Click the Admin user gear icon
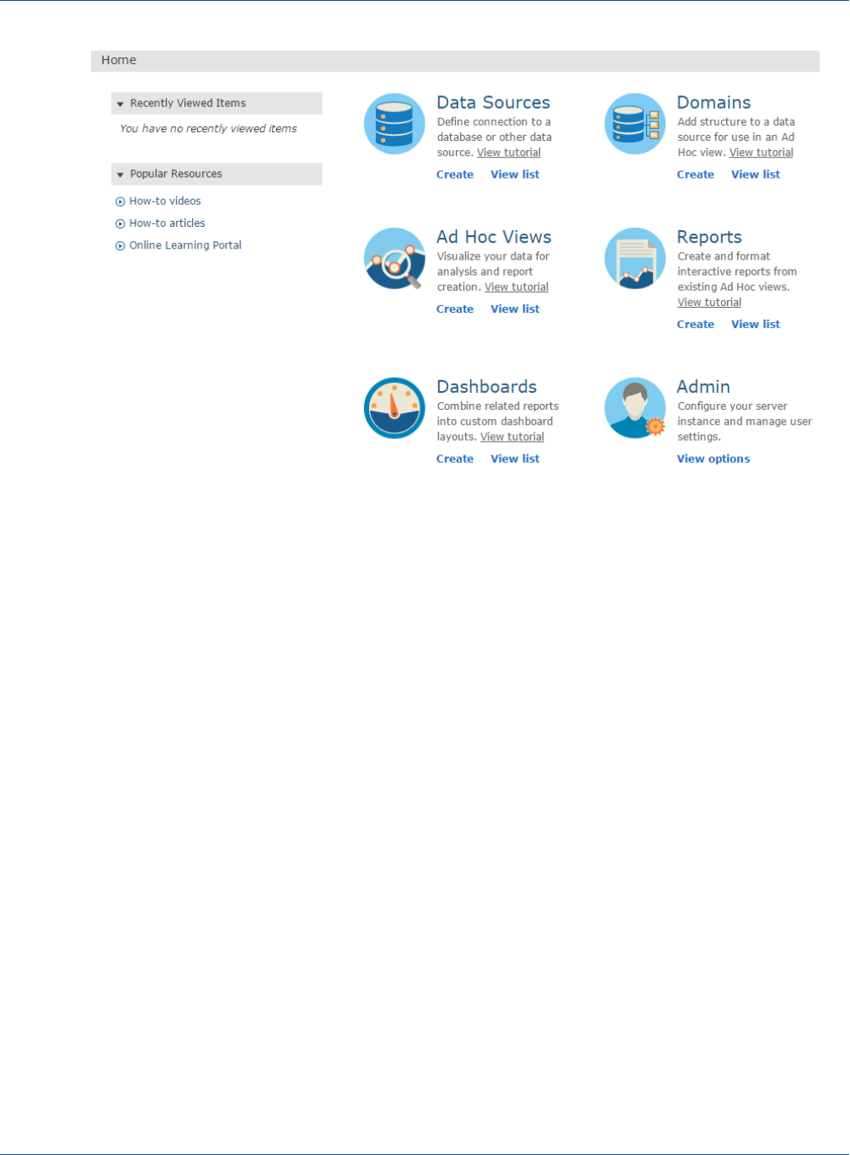850x1155 pixels. 635,408
